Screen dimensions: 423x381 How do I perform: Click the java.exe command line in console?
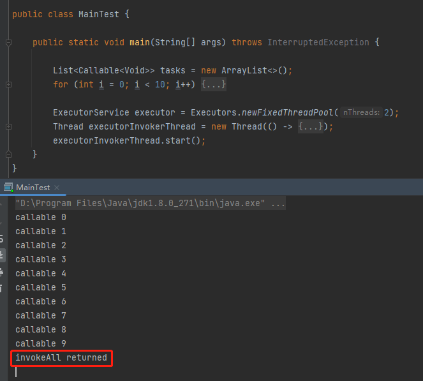pyautogui.click(x=151, y=203)
